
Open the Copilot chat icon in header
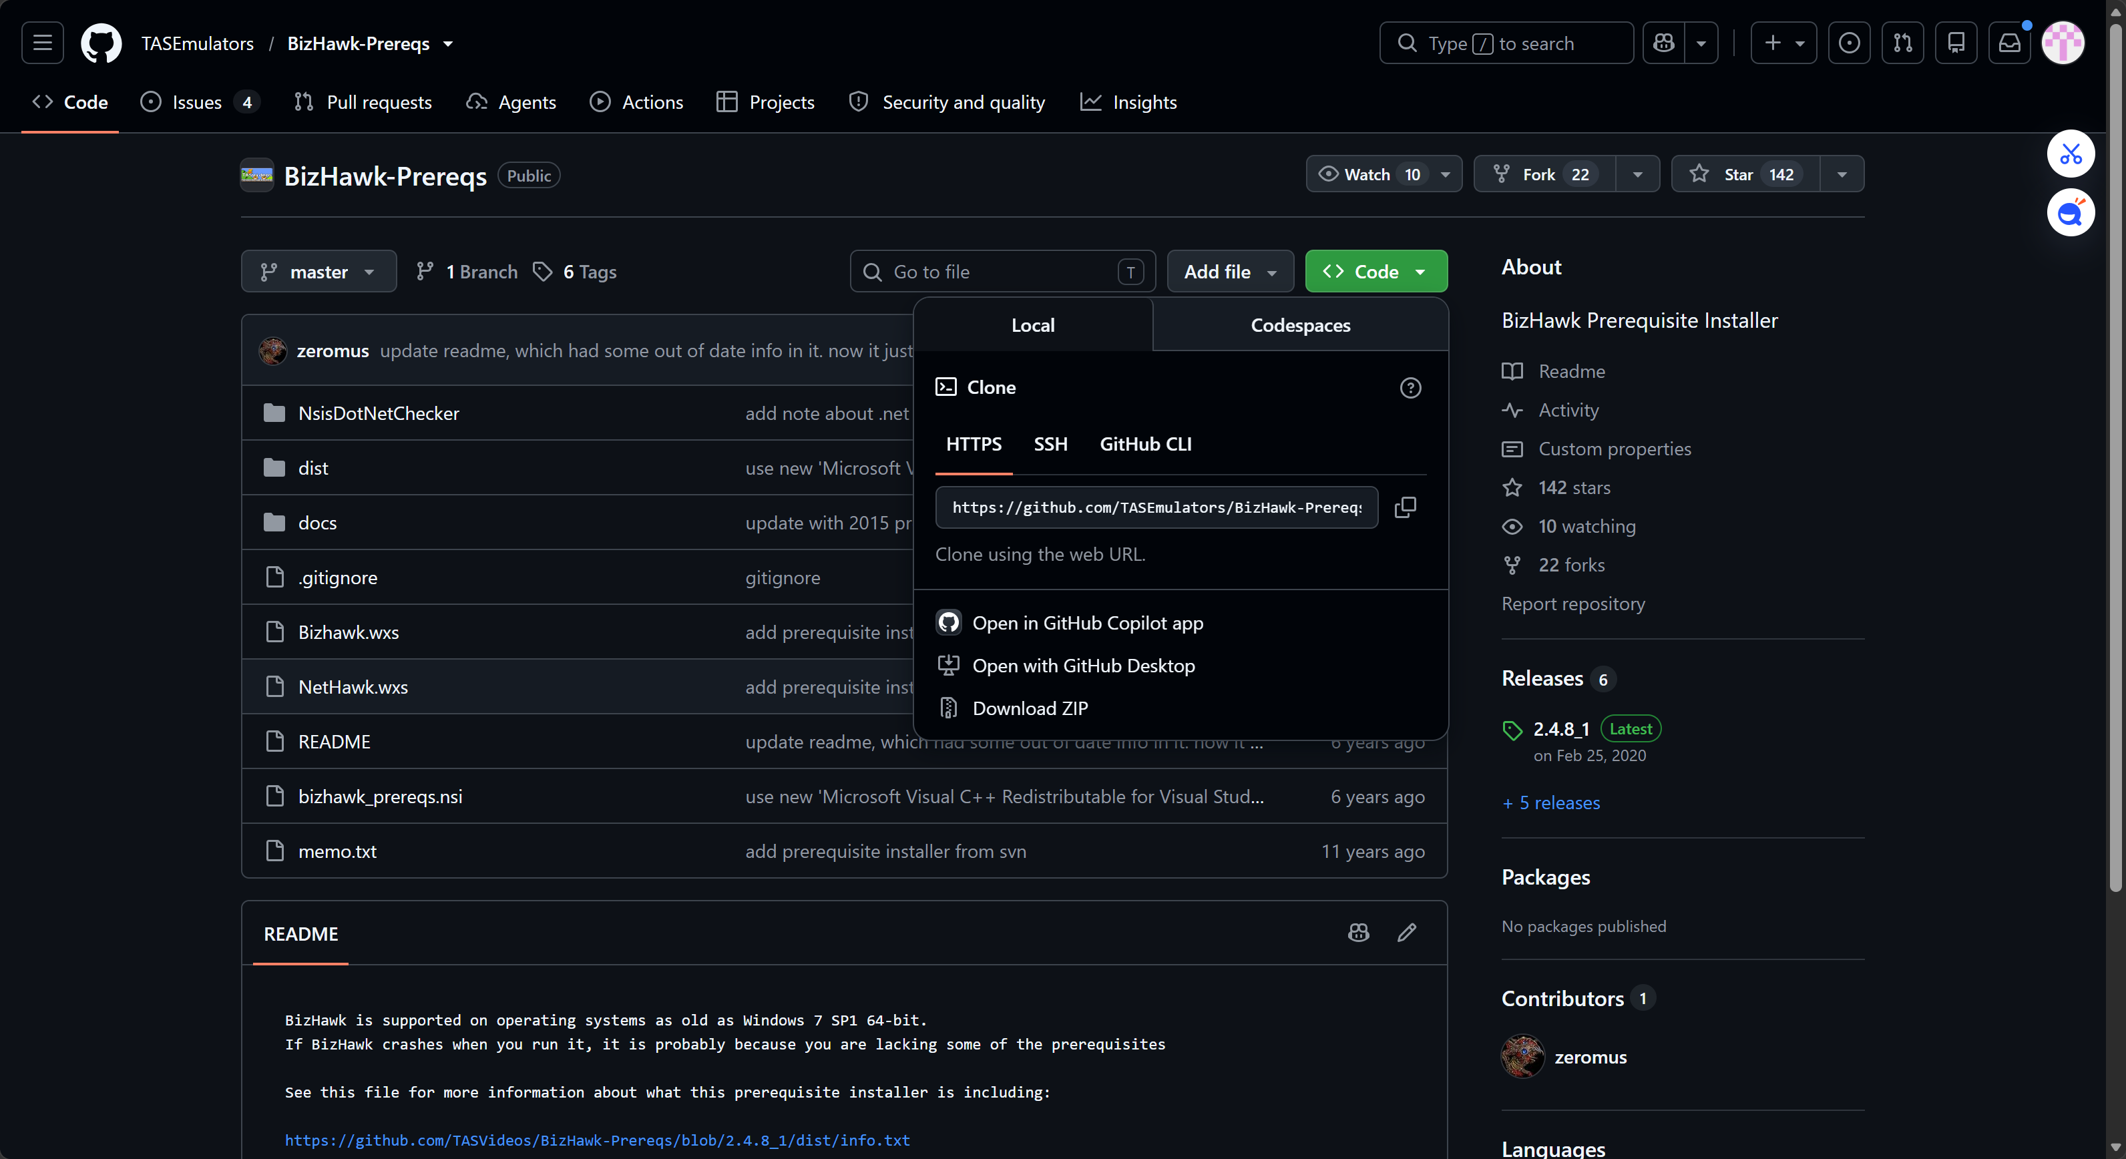tap(1663, 43)
